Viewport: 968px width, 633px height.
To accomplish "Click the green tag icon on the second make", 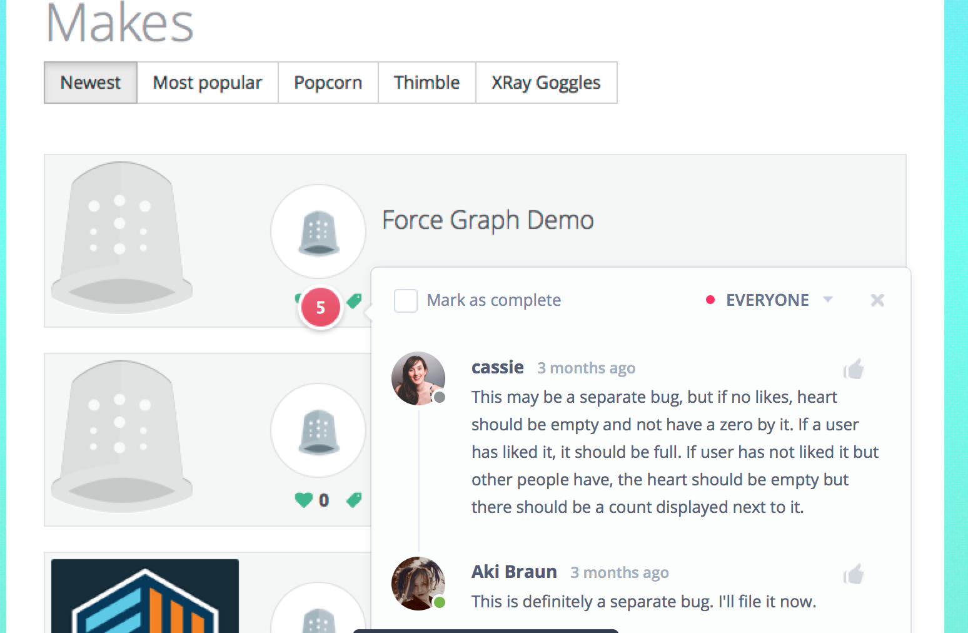I will pos(354,500).
